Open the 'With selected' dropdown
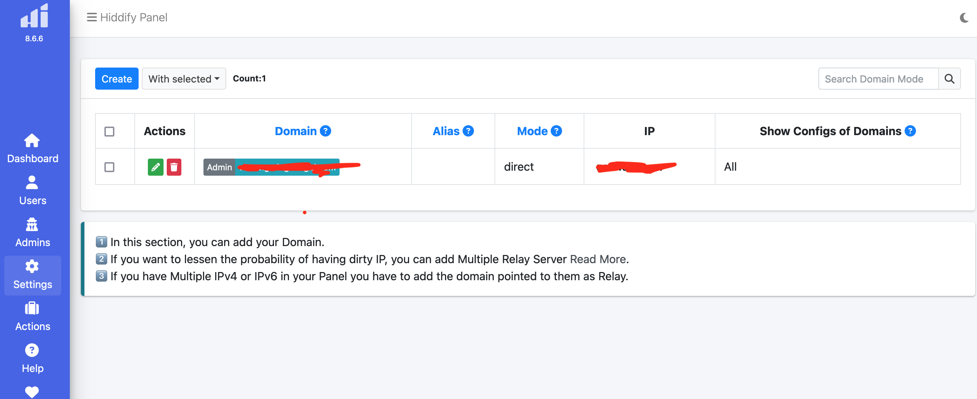Image resolution: width=977 pixels, height=399 pixels. 183,78
